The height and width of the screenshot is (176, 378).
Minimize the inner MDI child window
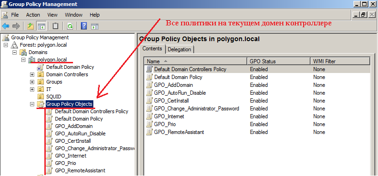click(356, 15)
